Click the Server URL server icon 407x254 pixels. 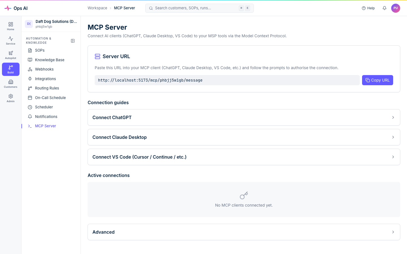[98, 56]
